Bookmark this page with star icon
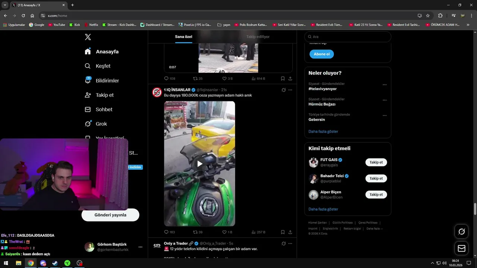 point(428,16)
